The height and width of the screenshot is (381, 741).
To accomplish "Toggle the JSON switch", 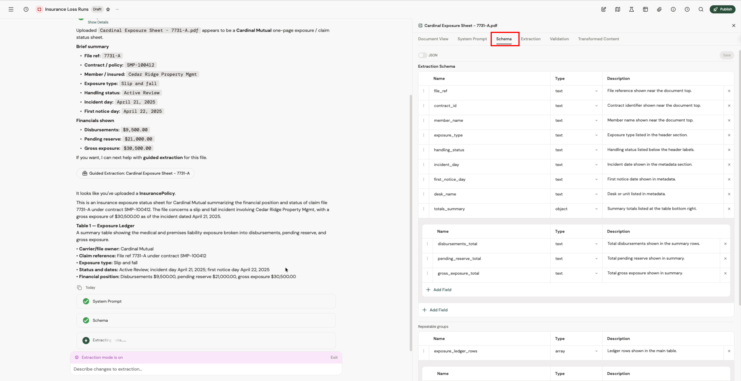I will point(422,55).
